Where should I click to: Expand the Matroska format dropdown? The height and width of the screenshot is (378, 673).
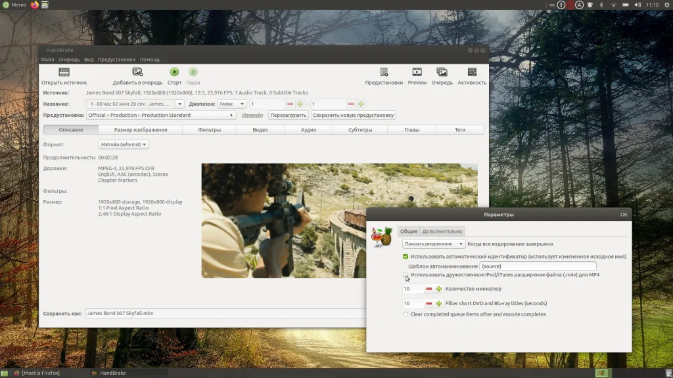[x=124, y=144]
